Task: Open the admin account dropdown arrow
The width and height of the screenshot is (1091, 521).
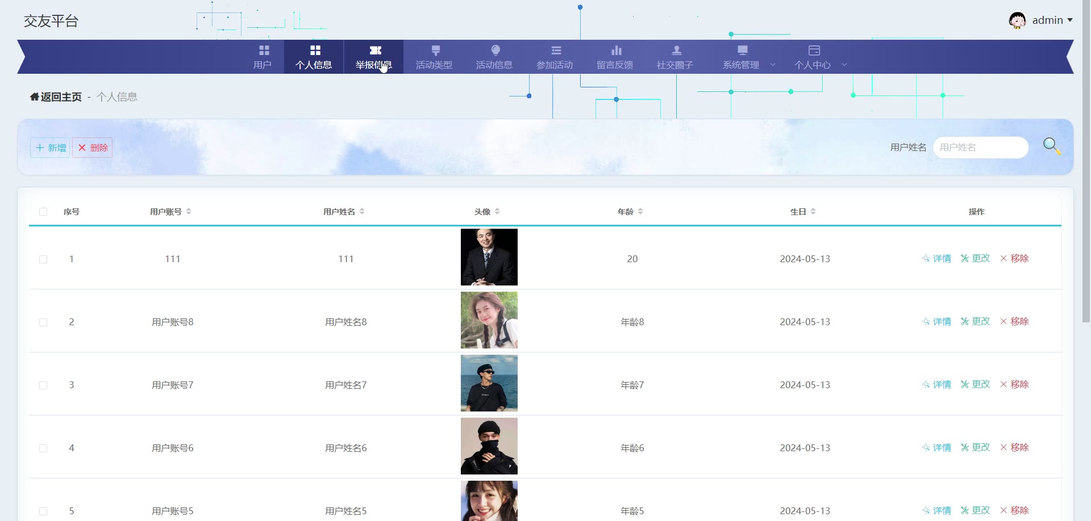Action: (x=1070, y=20)
